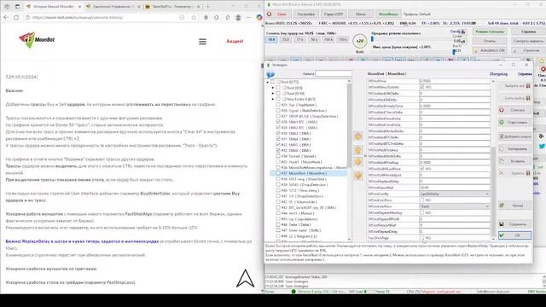This screenshot has height=307, width=546.
Task: Click Сохранить button in Strategies
Action: [514, 224]
